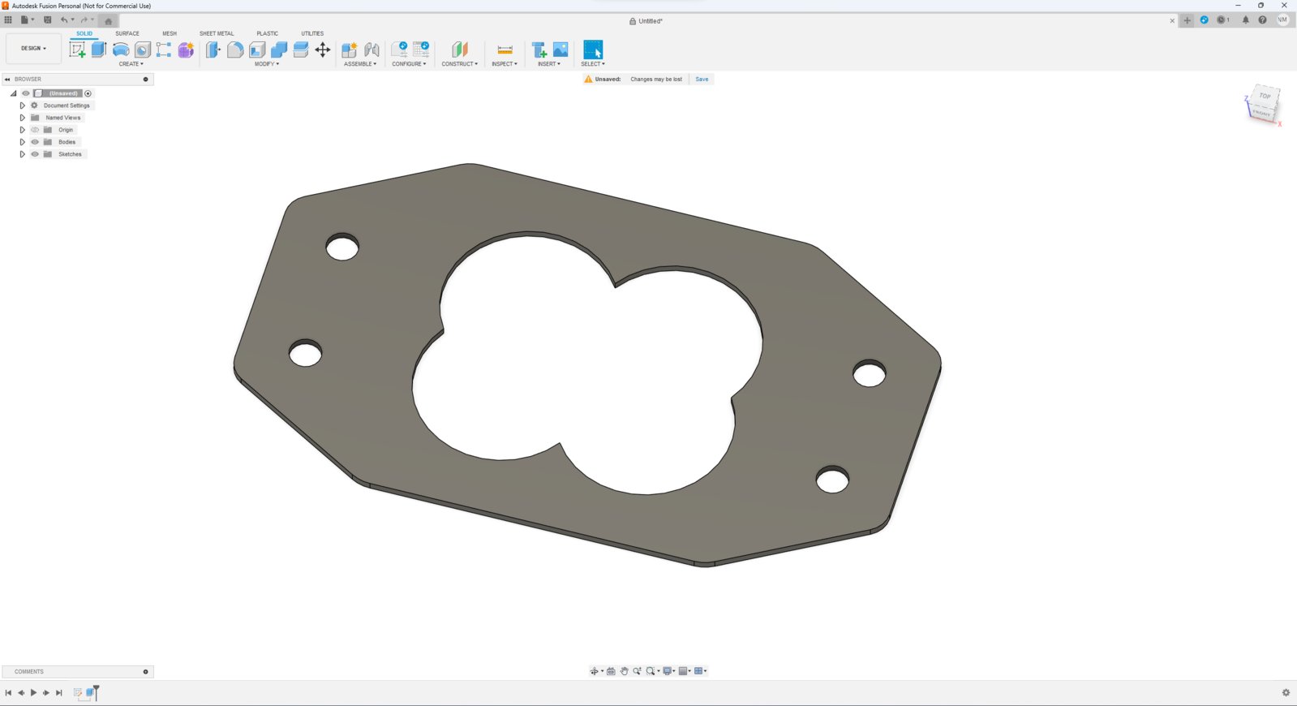Open the Grid and Snaps dropdown
The width and height of the screenshot is (1297, 706).
point(685,671)
